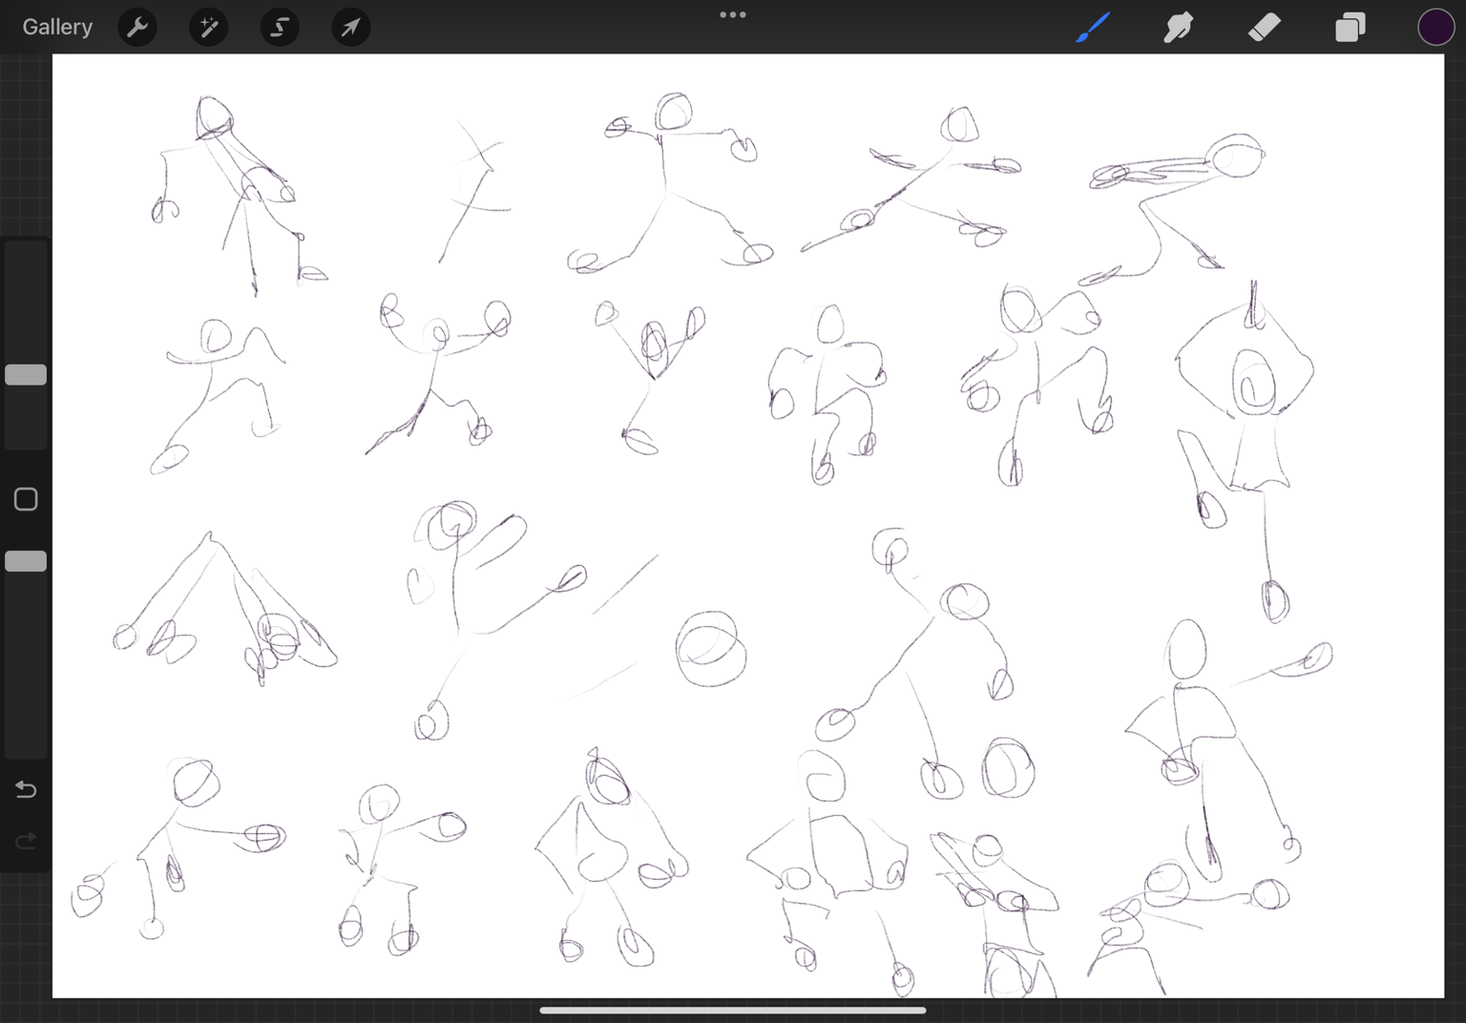Activate the Selection tool
Image resolution: width=1466 pixels, height=1023 pixels.
click(280, 28)
